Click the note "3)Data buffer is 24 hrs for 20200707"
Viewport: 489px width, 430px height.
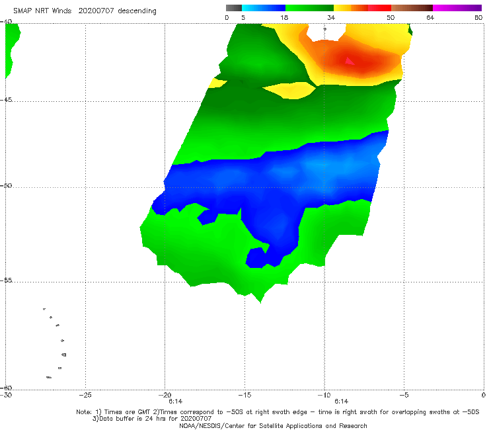(152, 419)
